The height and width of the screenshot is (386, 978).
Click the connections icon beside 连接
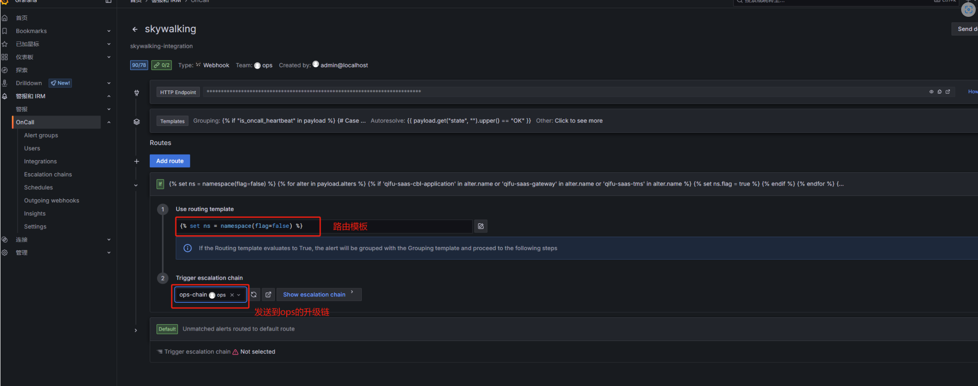pyautogui.click(x=5, y=240)
